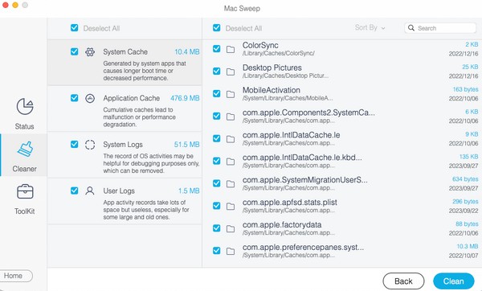
Task: Select the Cleaner broom icon
Action: coord(25,150)
